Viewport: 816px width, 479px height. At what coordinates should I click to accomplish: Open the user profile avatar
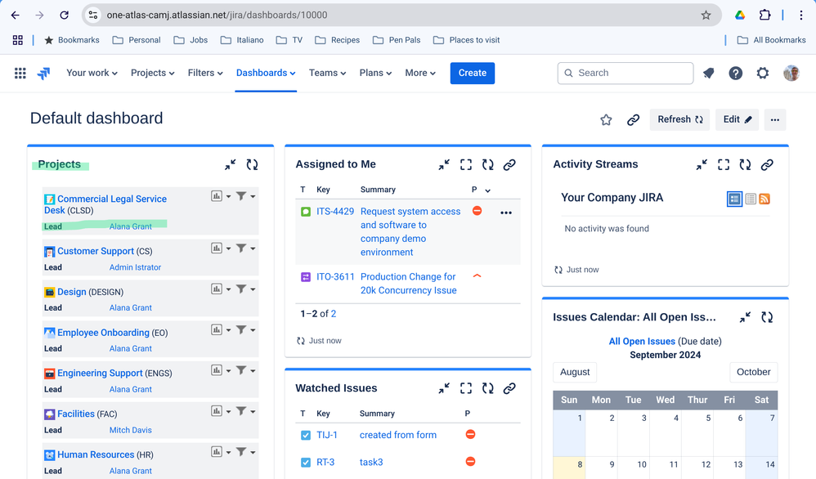coord(791,74)
